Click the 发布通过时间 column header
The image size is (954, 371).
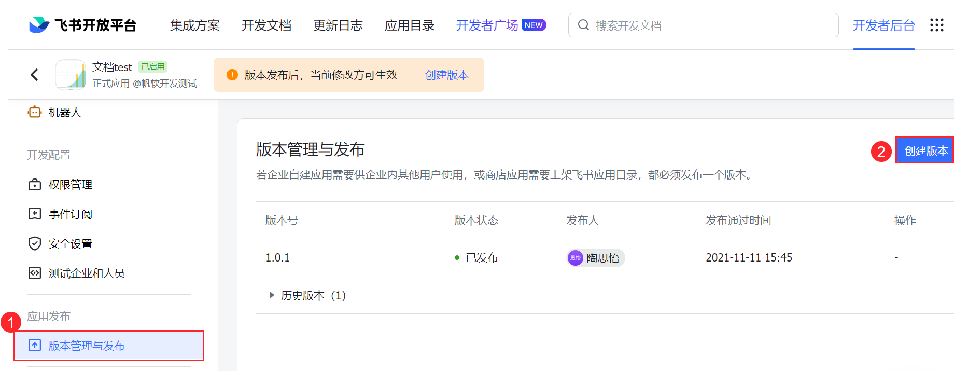738,221
